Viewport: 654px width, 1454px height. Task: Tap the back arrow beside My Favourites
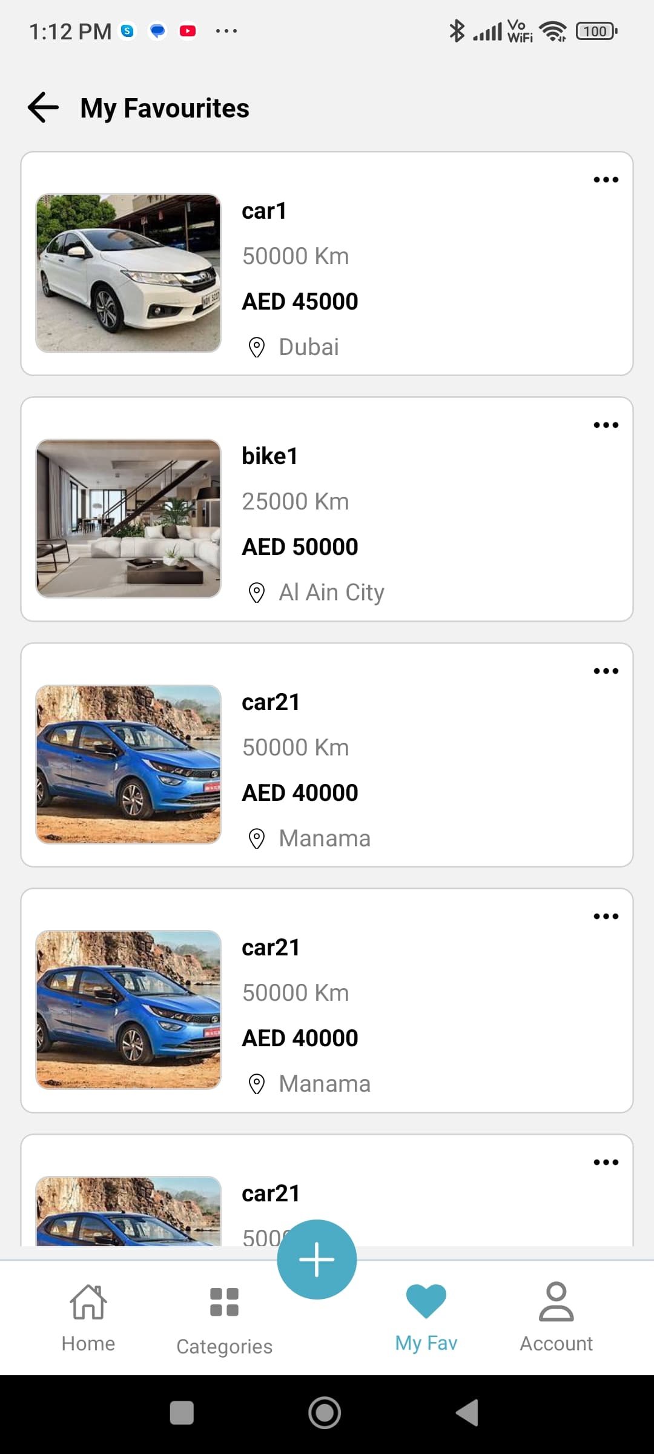click(x=44, y=108)
